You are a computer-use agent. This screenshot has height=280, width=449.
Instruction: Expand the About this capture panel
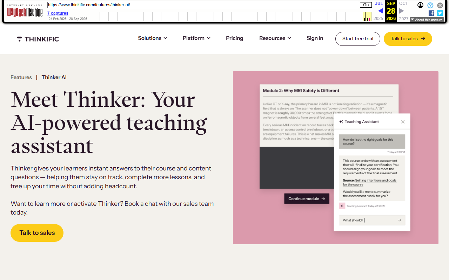point(427,20)
